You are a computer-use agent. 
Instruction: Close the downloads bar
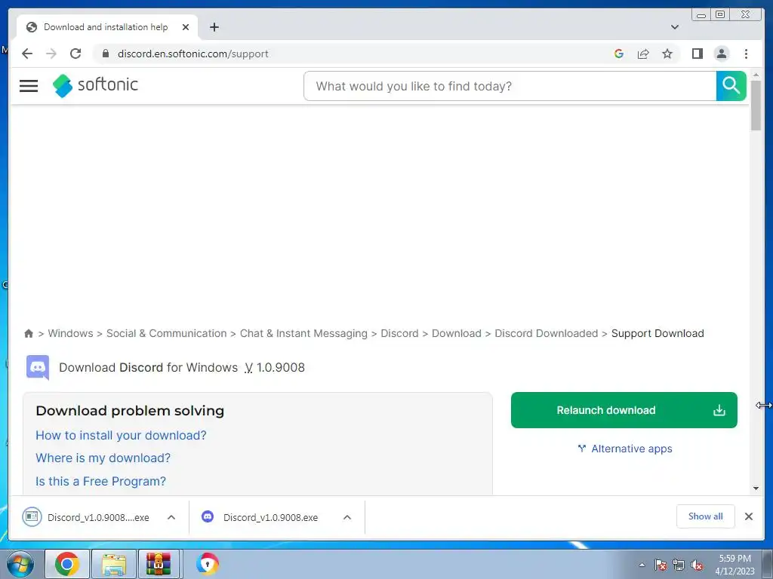tap(749, 516)
